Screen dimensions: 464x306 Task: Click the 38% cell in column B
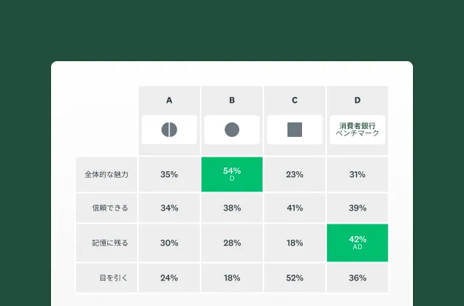point(232,208)
